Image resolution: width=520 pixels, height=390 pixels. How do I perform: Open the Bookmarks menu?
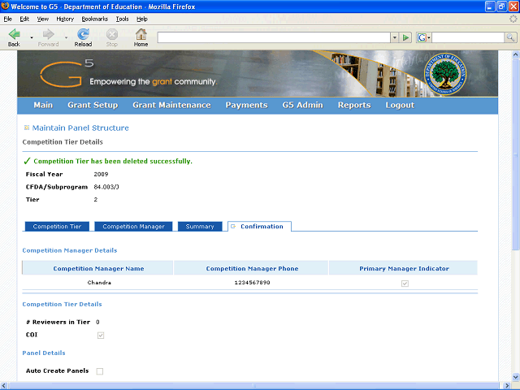click(95, 19)
